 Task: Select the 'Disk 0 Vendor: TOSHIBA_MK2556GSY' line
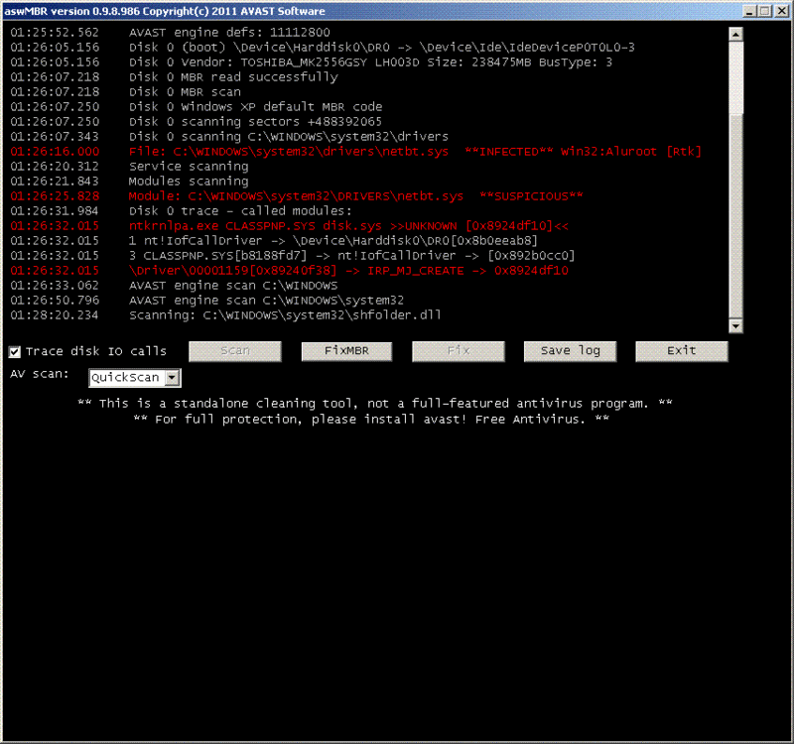[x=312, y=62]
